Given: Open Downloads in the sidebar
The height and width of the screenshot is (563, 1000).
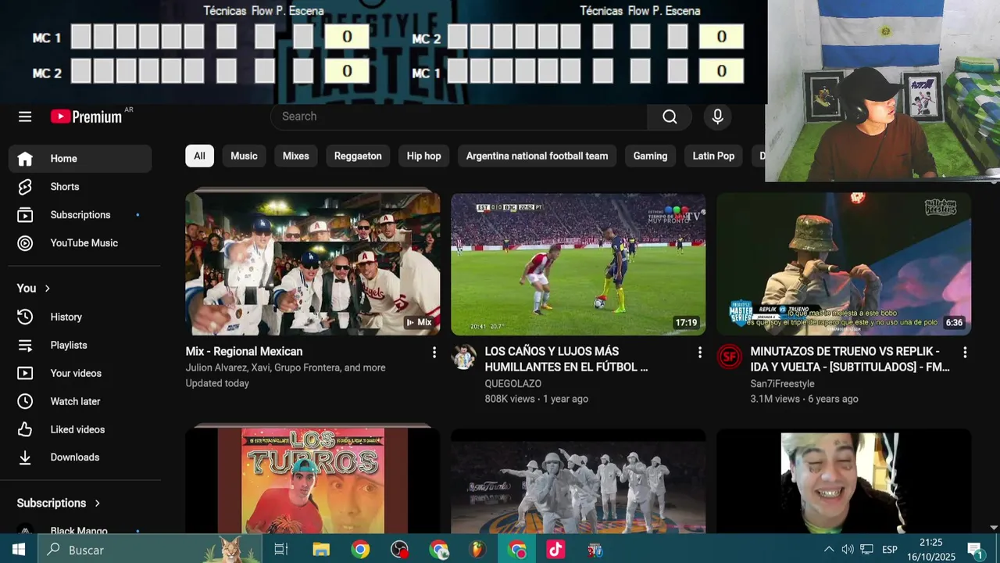Looking at the screenshot, I should tap(80, 457).
